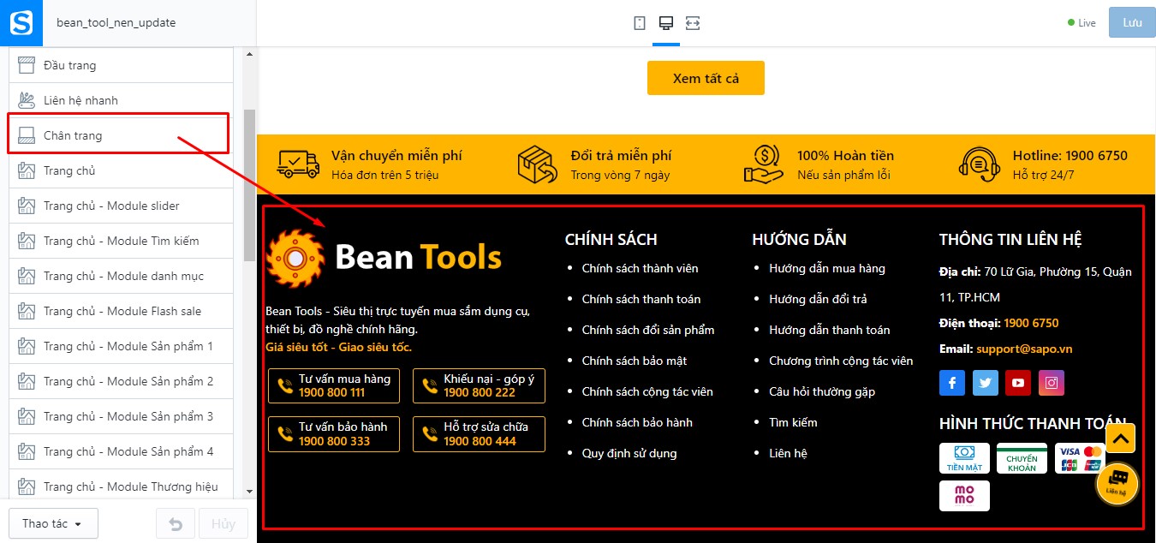Open Hướng dẫn đổi trả link
Image resolution: width=1156 pixels, height=543 pixels.
[818, 299]
